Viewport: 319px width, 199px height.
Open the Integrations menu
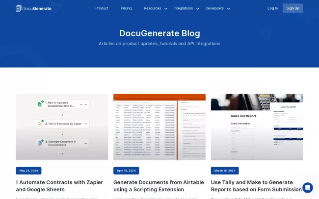(x=183, y=8)
